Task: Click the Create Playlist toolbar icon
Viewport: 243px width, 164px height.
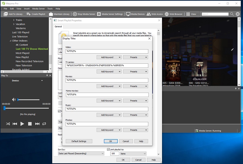Action: [28, 14]
